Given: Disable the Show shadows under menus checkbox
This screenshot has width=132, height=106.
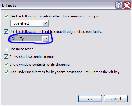Looking at the screenshot, I should [6, 57].
